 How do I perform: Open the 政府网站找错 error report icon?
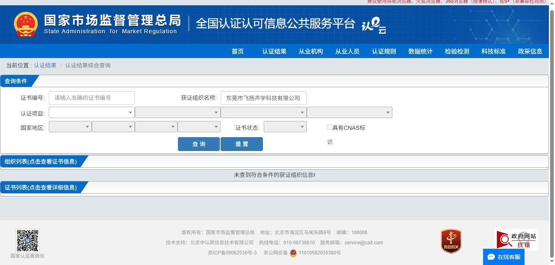point(516,239)
